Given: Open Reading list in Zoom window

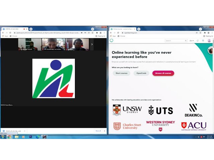Looking at the screenshot, I should (x=100, y=36).
